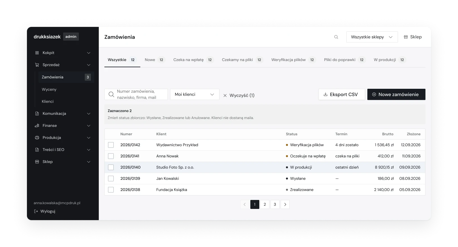This screenshot has width=458, height=247.
Task: Click the Brutto column header
Action: 388,134
